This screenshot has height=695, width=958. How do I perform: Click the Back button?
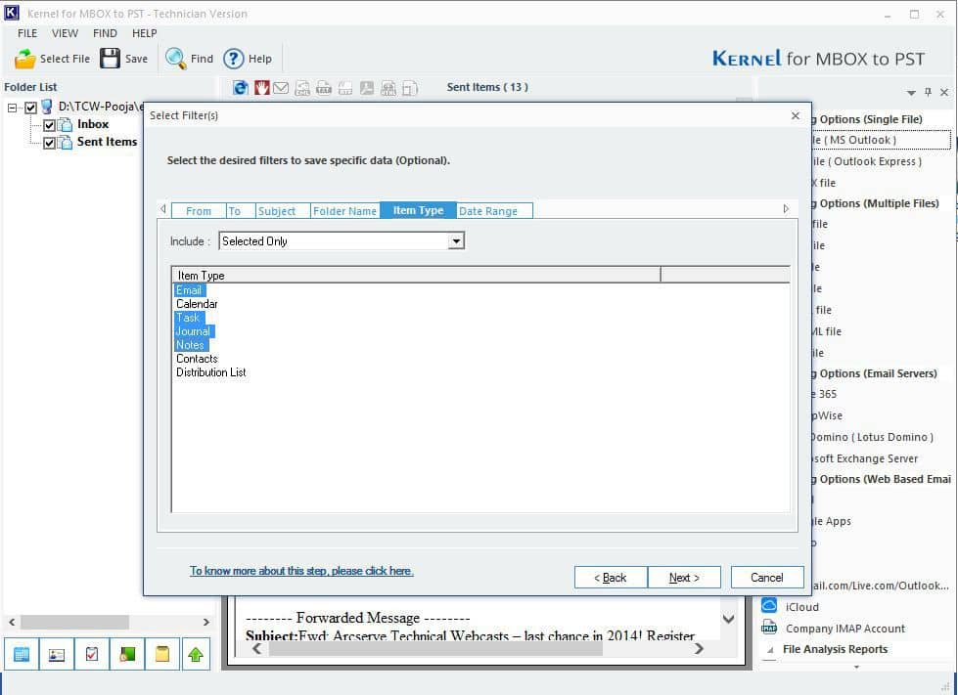[x=611, y=578]
